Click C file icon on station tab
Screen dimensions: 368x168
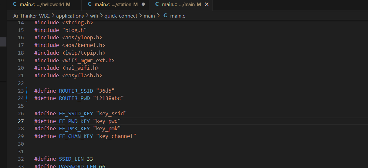click(x=90, y=4)
